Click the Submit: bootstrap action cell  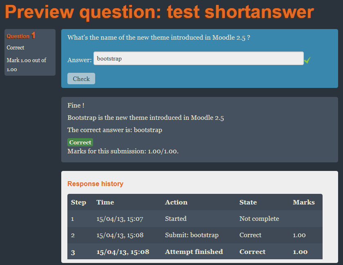coord(192,235)
